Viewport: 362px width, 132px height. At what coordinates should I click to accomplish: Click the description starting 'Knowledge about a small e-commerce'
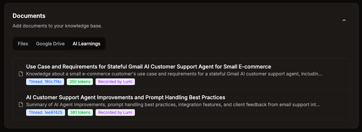(174, 74)
